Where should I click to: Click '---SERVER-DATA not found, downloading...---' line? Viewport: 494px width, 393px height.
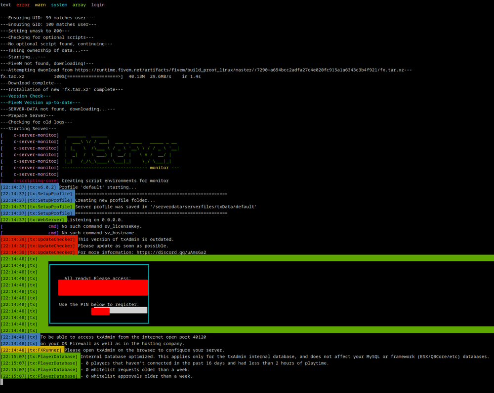[58, 109]
